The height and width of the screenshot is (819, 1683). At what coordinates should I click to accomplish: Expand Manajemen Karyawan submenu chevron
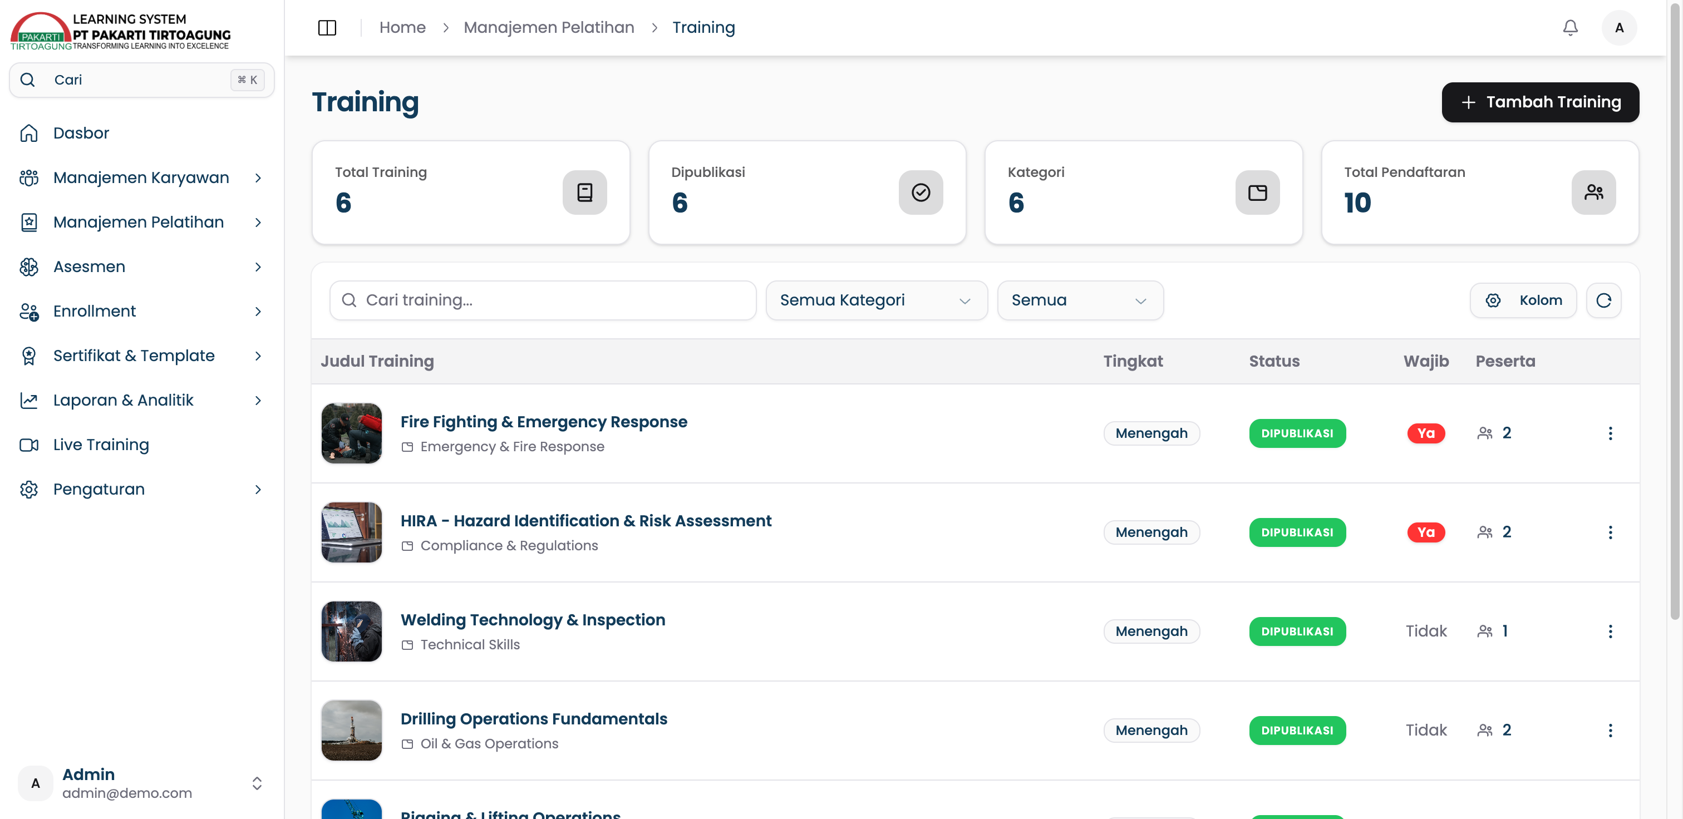pyautogui.click(x=258, y=177)
